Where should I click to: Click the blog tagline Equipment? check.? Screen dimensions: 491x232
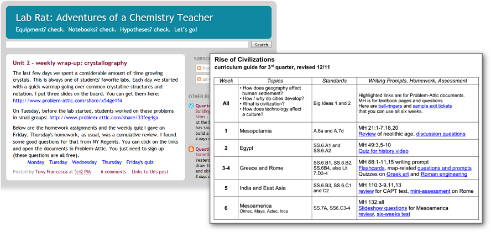pyautogui.click(x=107, y=30)
